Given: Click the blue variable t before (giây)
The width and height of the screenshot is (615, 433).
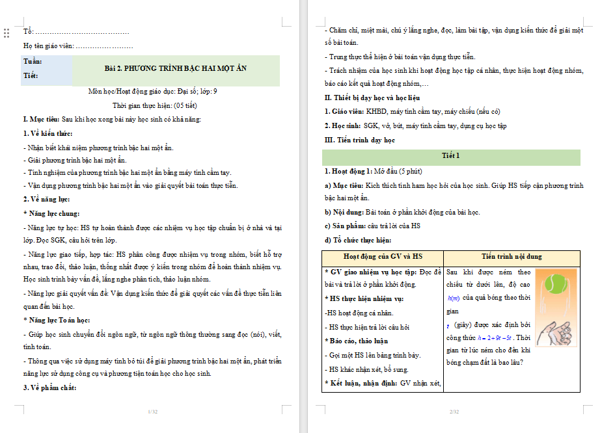Looking at the screenshot, I should point(449,324).
